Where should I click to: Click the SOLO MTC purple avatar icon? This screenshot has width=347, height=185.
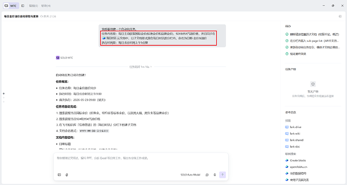[57, 58]
